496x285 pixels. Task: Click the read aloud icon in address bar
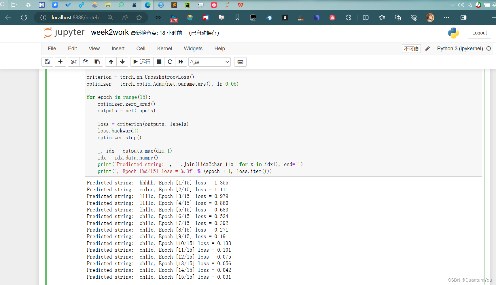pos(125,18)
